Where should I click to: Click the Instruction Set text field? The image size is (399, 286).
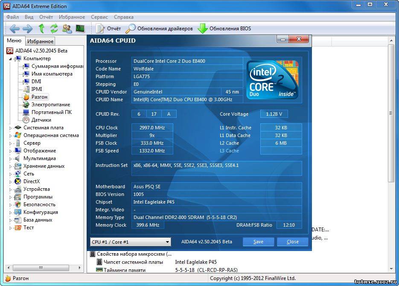click(216, 168)
